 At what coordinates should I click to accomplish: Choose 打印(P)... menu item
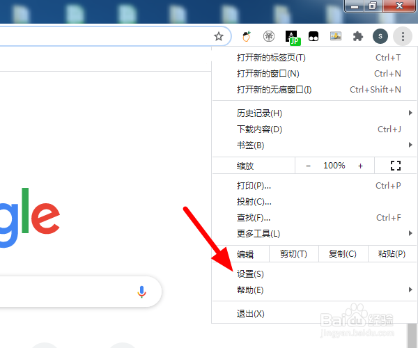[x=314, y=186]
